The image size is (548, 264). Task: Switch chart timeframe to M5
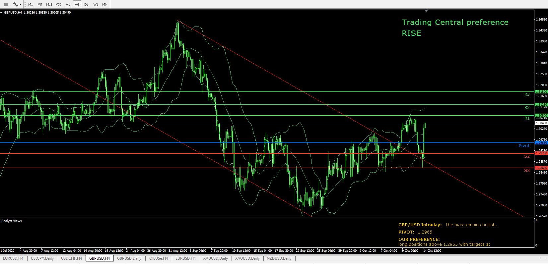point(40,4)
